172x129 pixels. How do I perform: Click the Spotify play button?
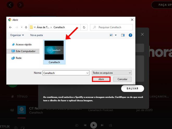[x=94, y=125]
